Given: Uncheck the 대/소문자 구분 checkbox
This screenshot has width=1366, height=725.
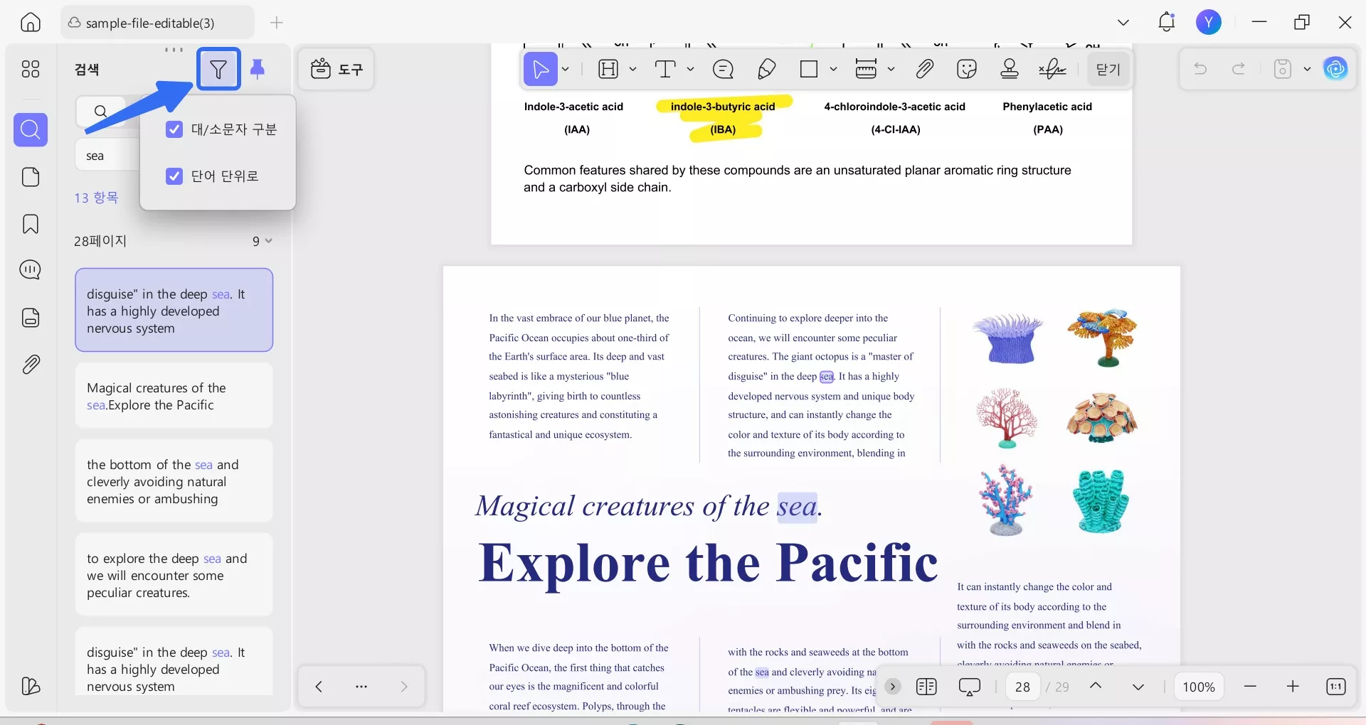Looking at the screenshot, I should (x=174, y=129).
